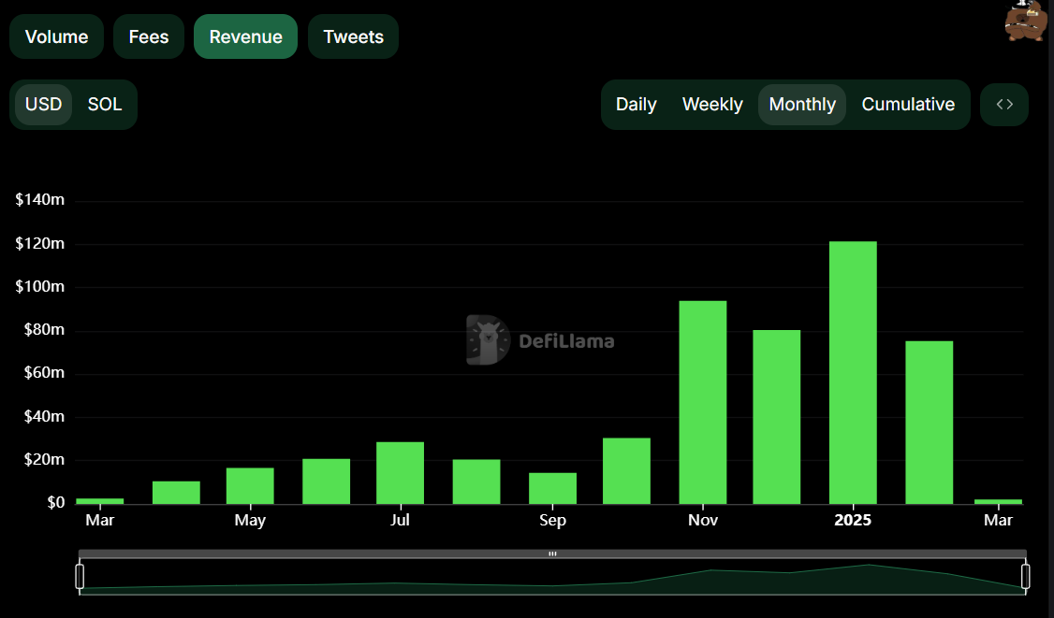Open the Fees tab
Image resolution: width=1054 pixels, height=618 pixels.
point(149,37)
